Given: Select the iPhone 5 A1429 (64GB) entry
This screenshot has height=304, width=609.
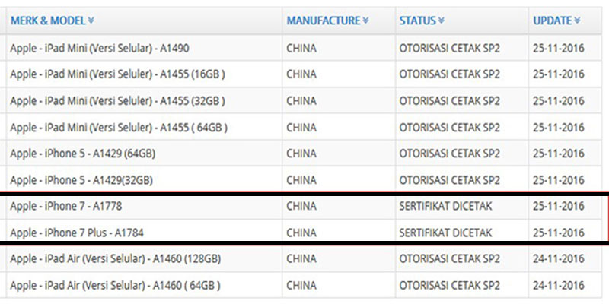Looking at the screenshot, I should (x=83, y=154).
